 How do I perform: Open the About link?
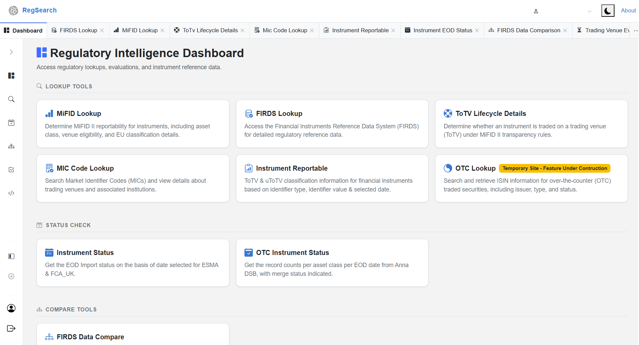click(628, 10)
